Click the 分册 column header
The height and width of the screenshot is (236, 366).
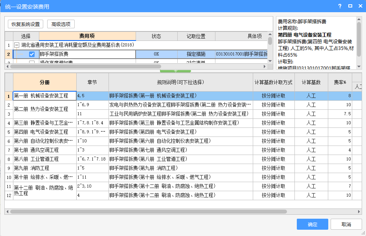pos(44,82)
